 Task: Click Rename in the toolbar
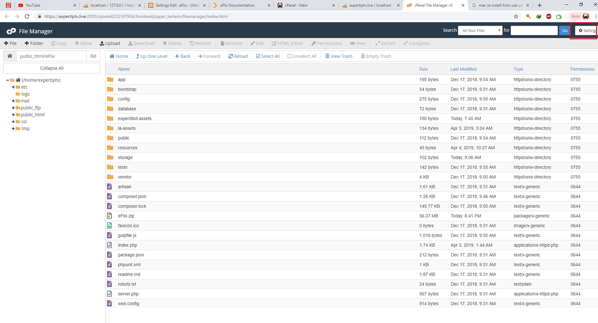tap(231, 43)
